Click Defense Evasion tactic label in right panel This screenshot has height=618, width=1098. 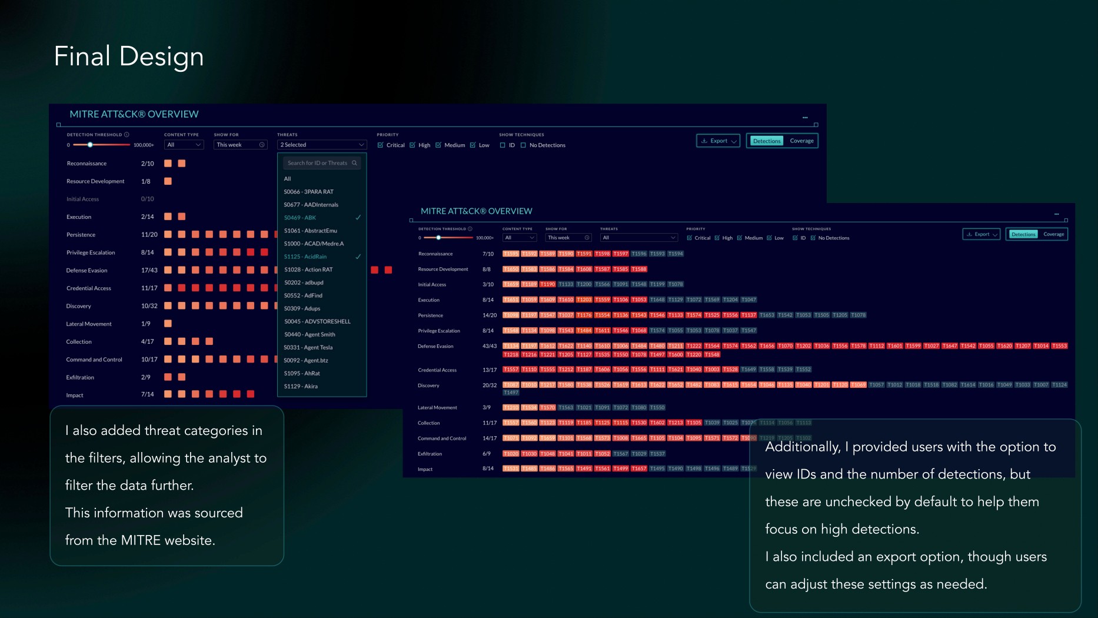click(x=435, y=346)
